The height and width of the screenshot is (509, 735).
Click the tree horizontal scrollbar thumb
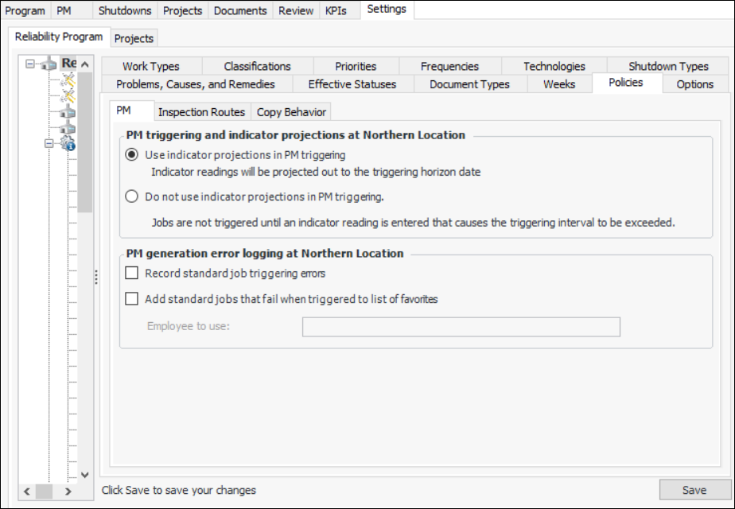(x=44, y=492)
